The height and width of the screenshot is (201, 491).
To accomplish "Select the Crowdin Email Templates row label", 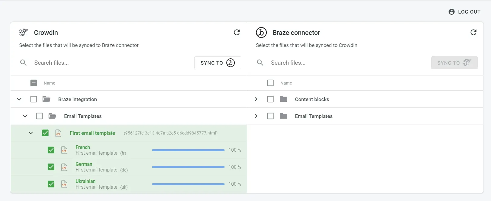I will [83, 116].
